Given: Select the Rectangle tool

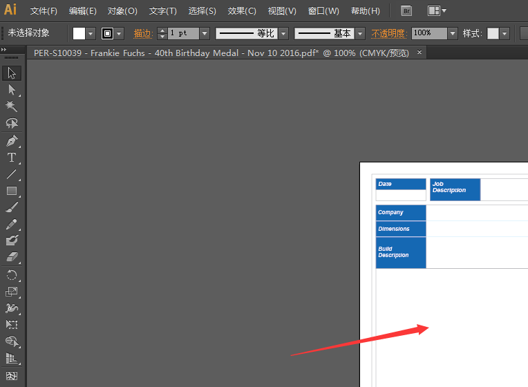Looking at the screenshot, I should pyautogui.click(x=12, y=191).
